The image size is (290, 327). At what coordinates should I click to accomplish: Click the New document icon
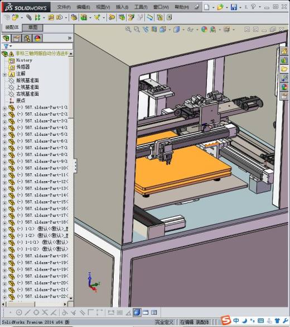(x=206, y=7)
